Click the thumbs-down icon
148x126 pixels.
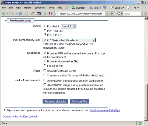(105, 8)
